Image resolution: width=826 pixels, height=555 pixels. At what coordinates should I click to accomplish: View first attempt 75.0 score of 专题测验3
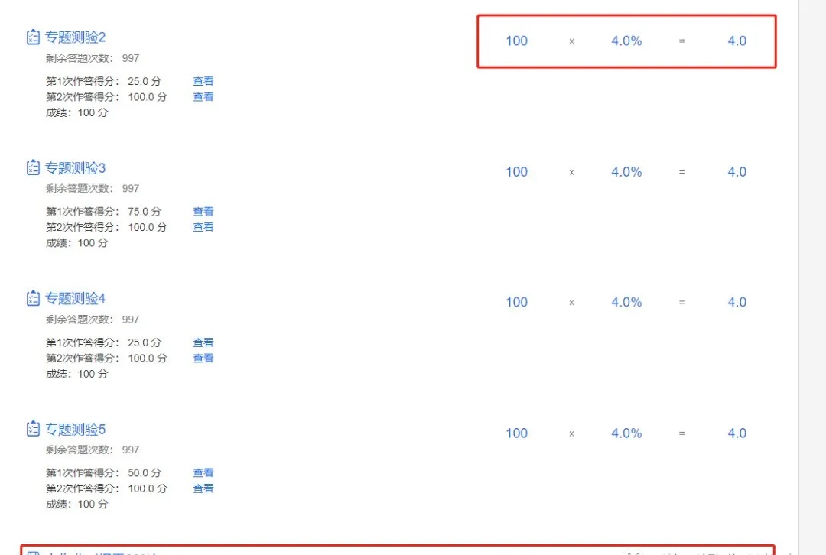coord(203,211)
